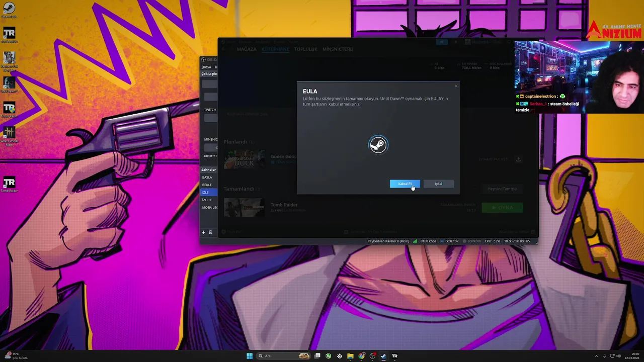Open Task View on taskbar
Screen dimensions: 644x362
pos(317,356)
